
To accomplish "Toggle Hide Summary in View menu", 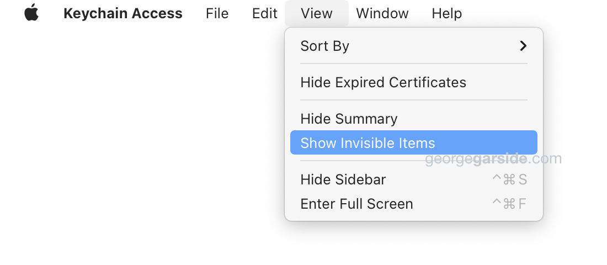I will [414, 119].
